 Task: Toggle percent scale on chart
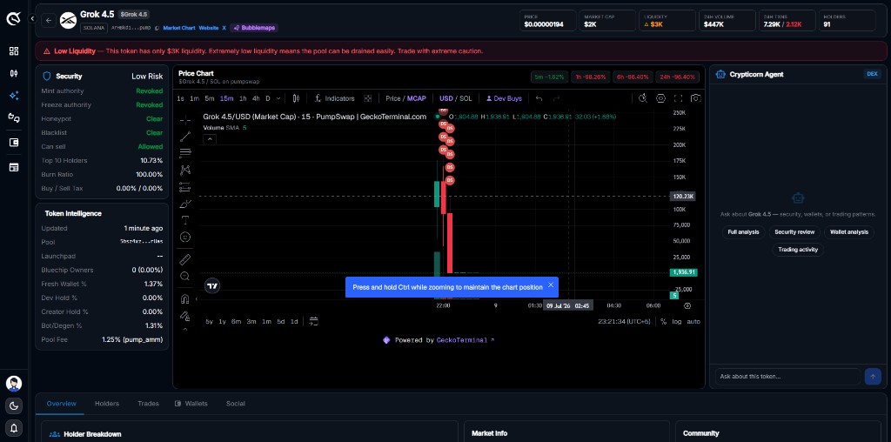click(663, 322)
